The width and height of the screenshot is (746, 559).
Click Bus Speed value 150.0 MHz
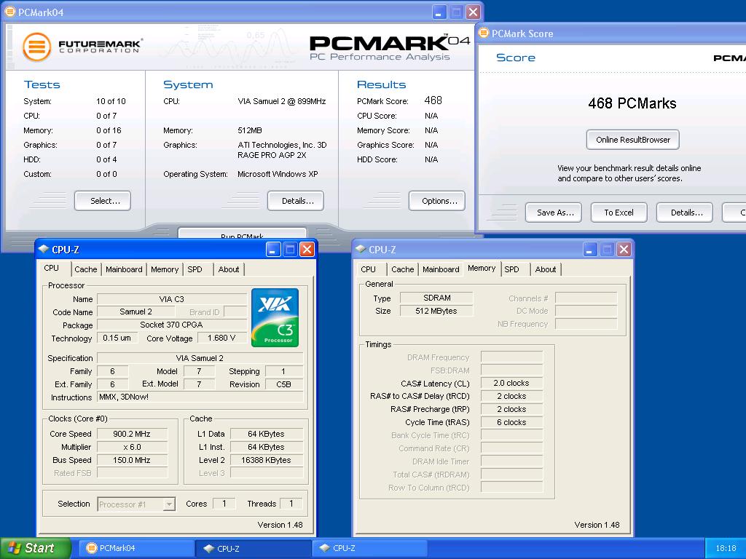tap(132, 460)
